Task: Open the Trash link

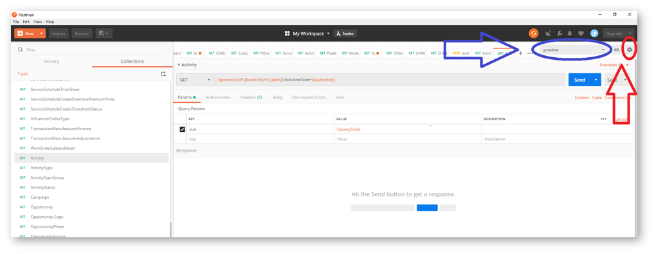Action: (x=23, y=74)
